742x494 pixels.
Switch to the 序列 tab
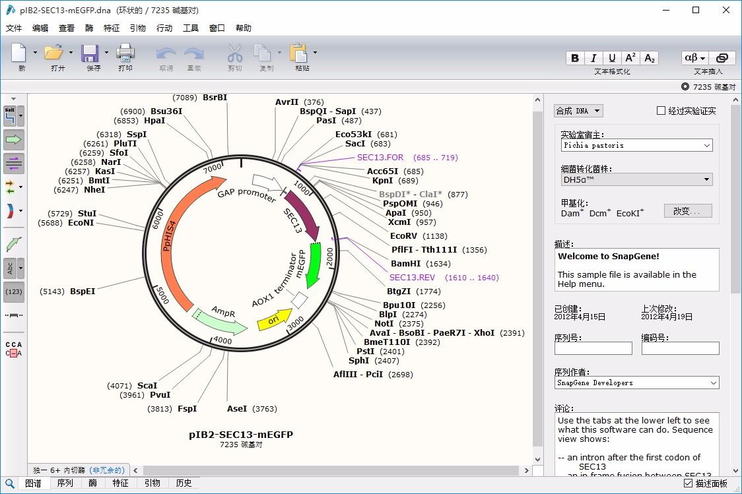pyautogui.click(x=65, y=483)
